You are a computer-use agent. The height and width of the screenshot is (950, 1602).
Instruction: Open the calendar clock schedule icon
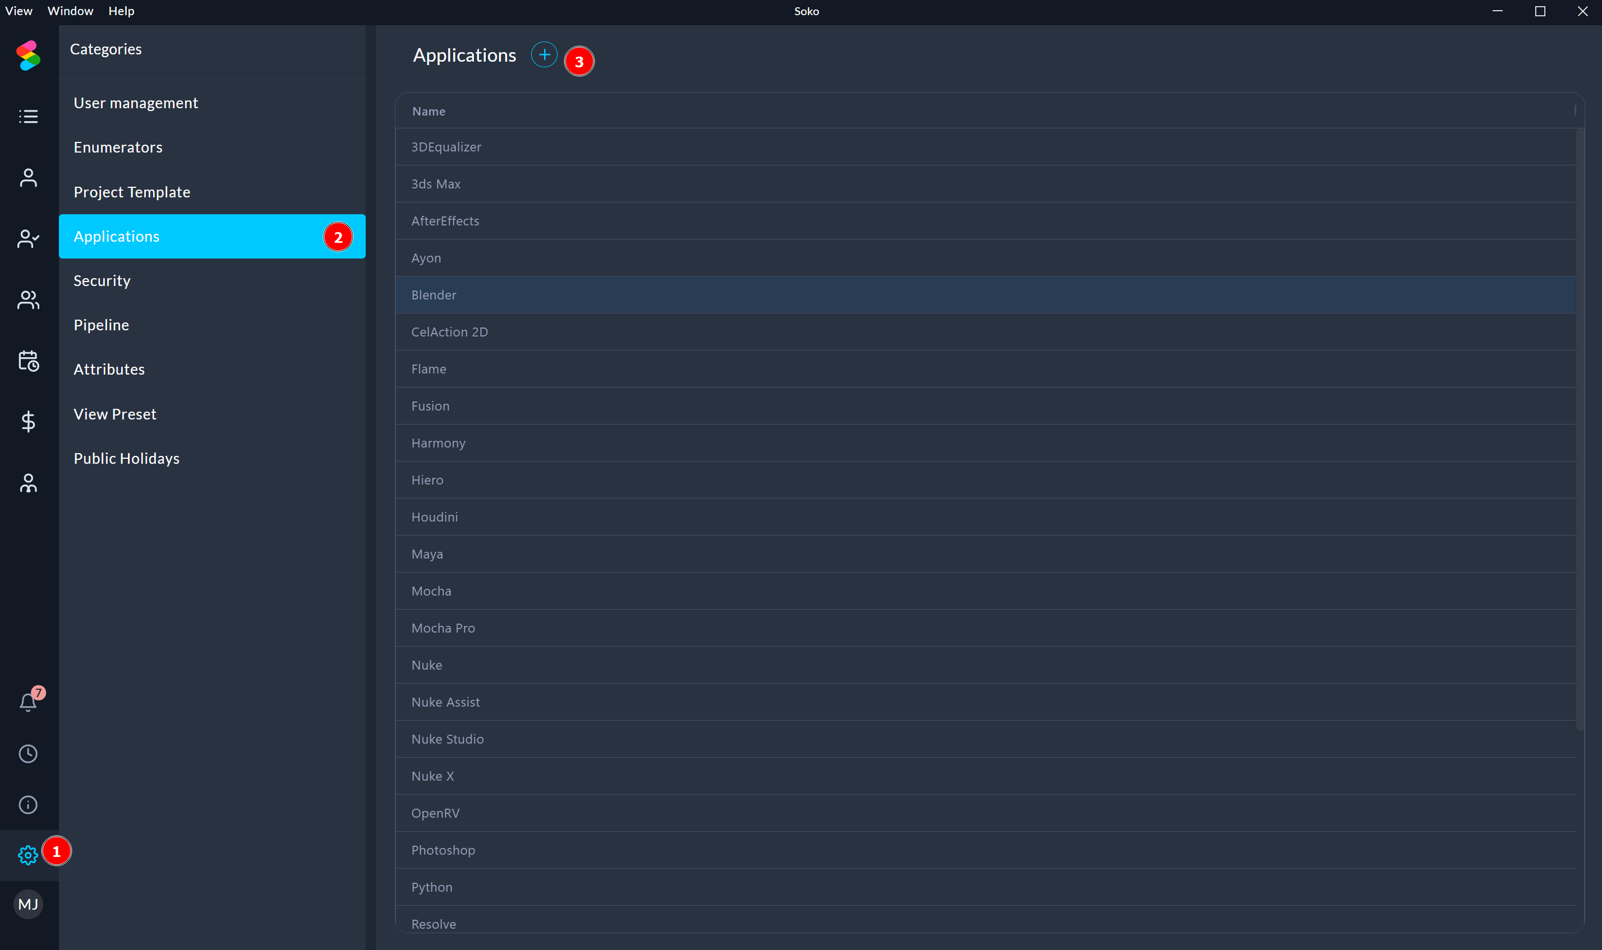click(x=27, y=361)
